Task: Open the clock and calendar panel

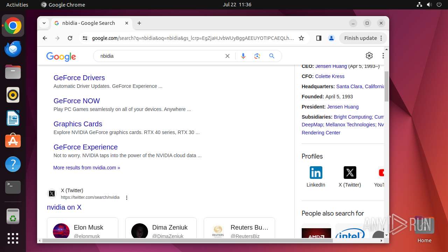Action: (237, 5)
